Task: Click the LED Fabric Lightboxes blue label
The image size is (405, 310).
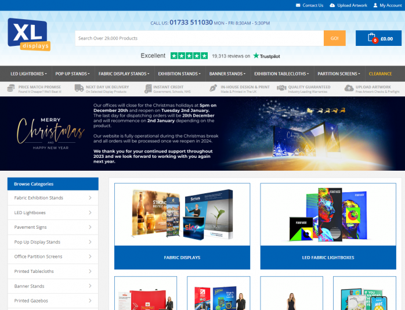Action: click(x=328, y=258)
